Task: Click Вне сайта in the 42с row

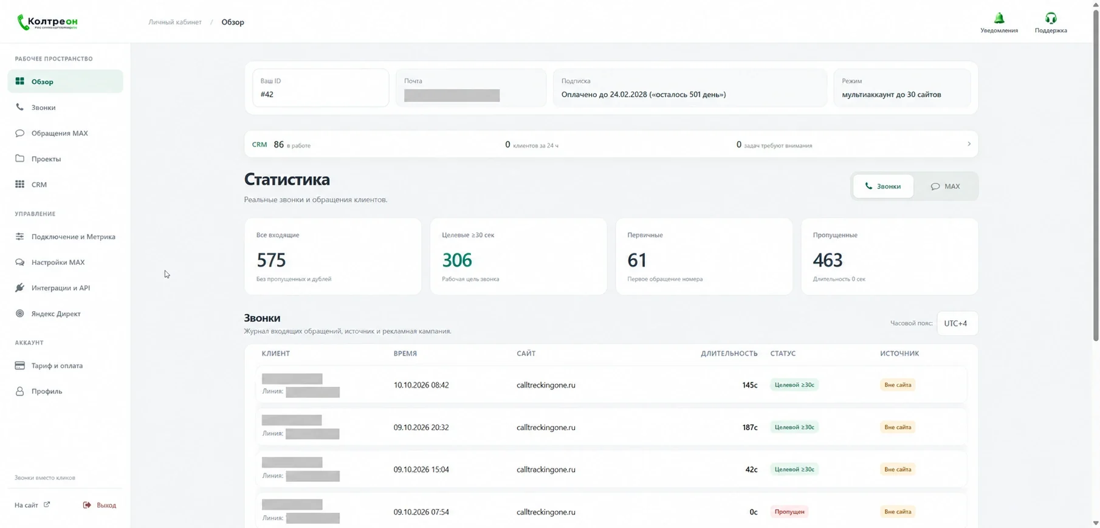Action: point(898,469)
